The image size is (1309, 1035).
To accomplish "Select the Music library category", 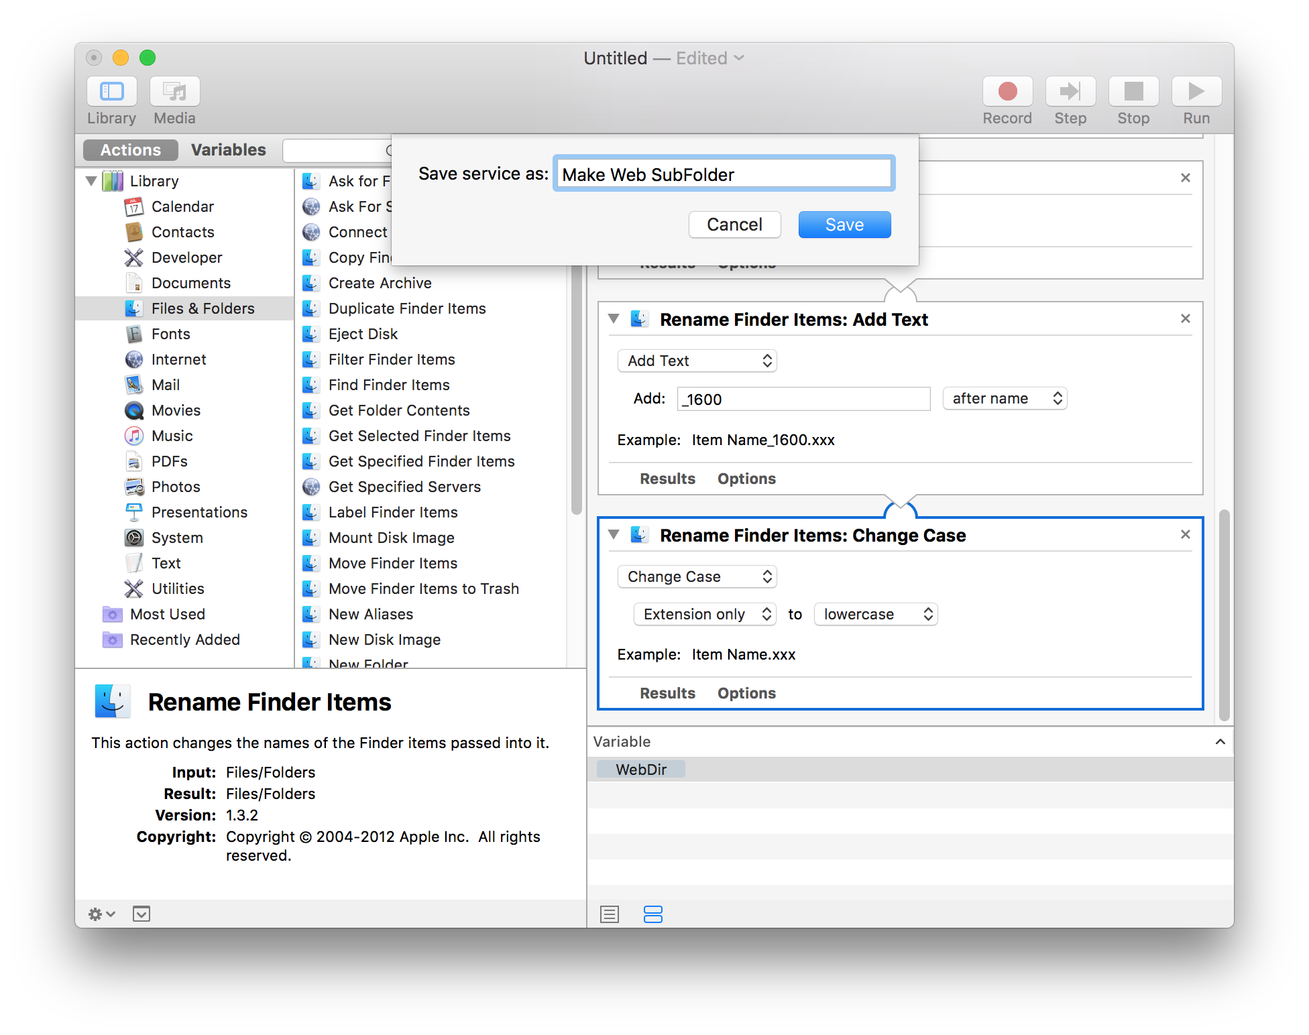I will (172, 436).
